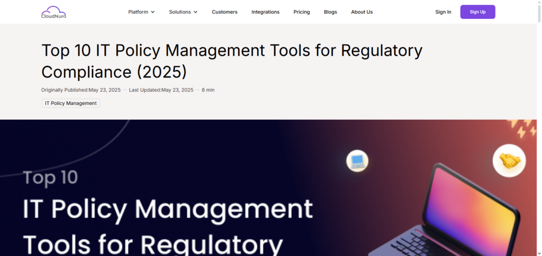Screen dimensions: 542x256
Task: Expand the Platform dropdown menu
Action: (141, 12)
